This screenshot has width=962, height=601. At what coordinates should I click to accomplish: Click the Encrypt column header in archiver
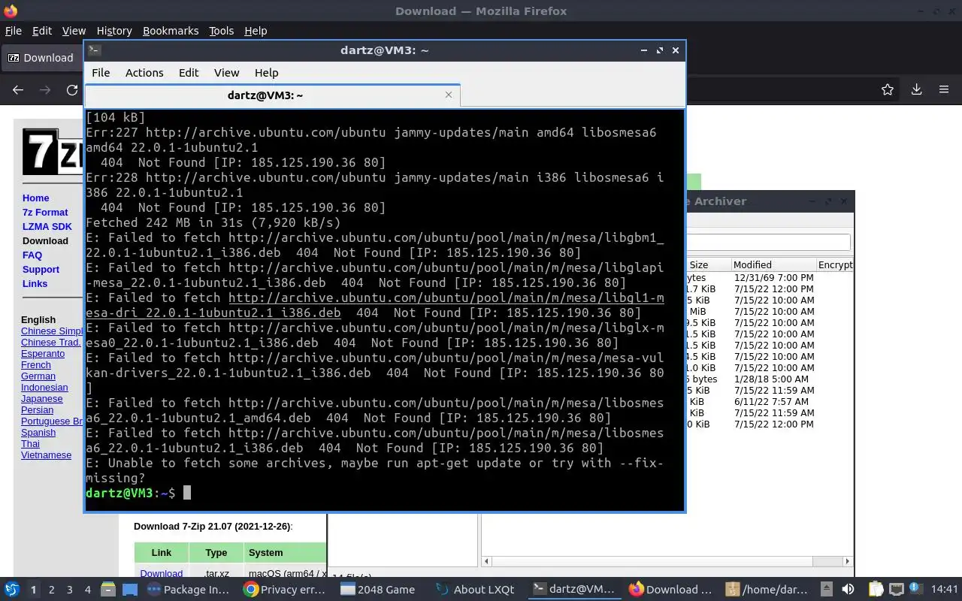click(835, 264)
